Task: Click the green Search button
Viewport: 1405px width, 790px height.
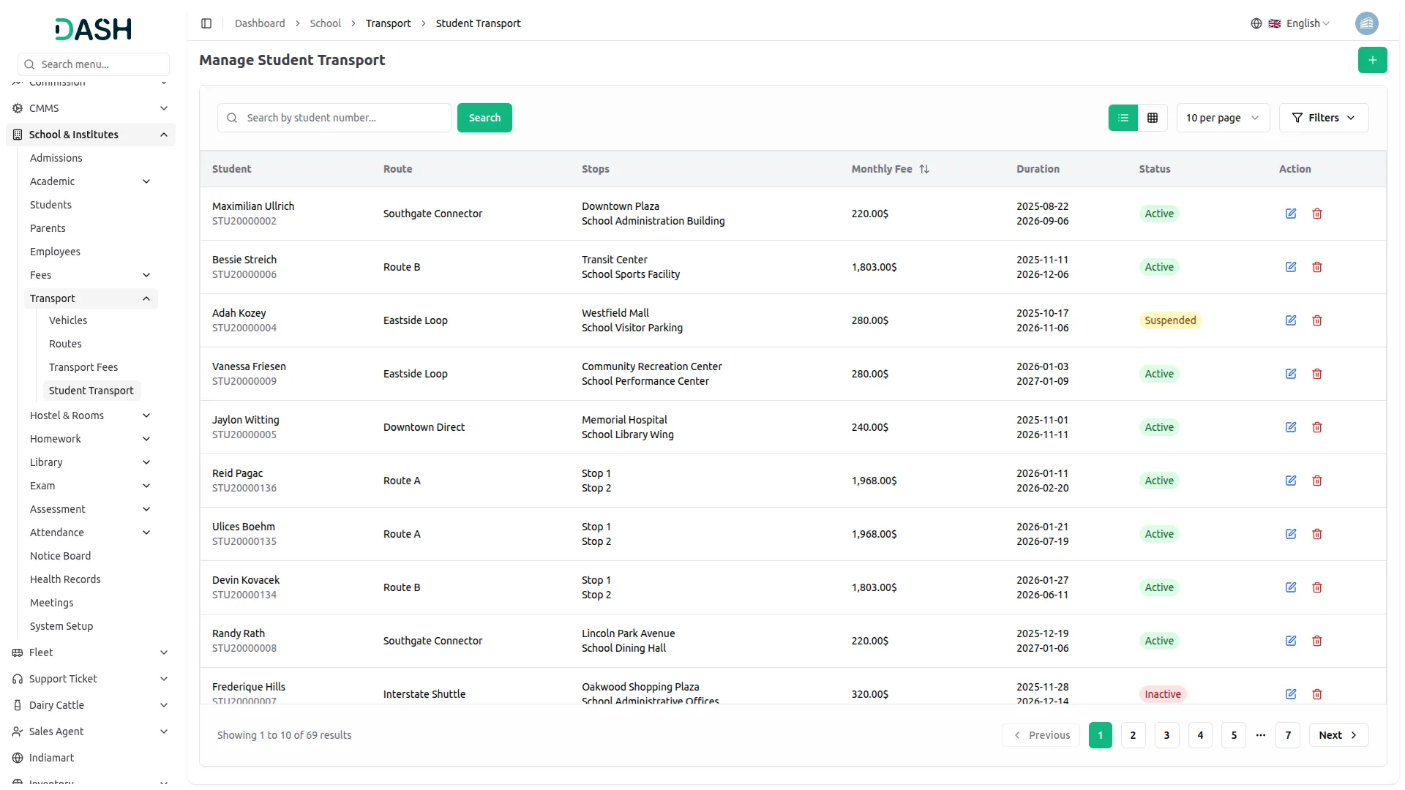Action: pos(484,118)
